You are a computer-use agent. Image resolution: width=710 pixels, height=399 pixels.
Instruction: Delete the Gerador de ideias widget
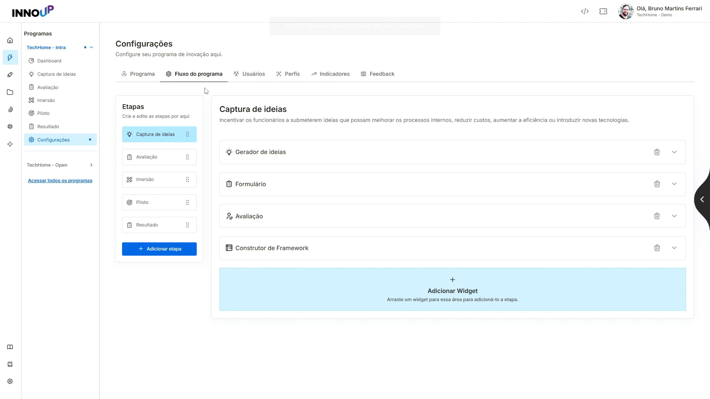coord(657,152)
